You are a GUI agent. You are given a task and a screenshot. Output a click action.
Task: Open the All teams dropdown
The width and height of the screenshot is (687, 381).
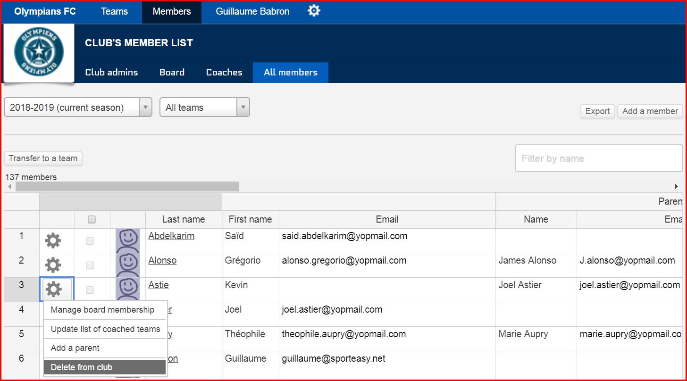tap(204, 108)
